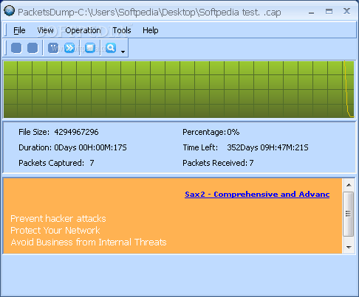Screen dimensions: 359x297
Task: Maximize the PacketsDump window
Action: tap(329, 11)
